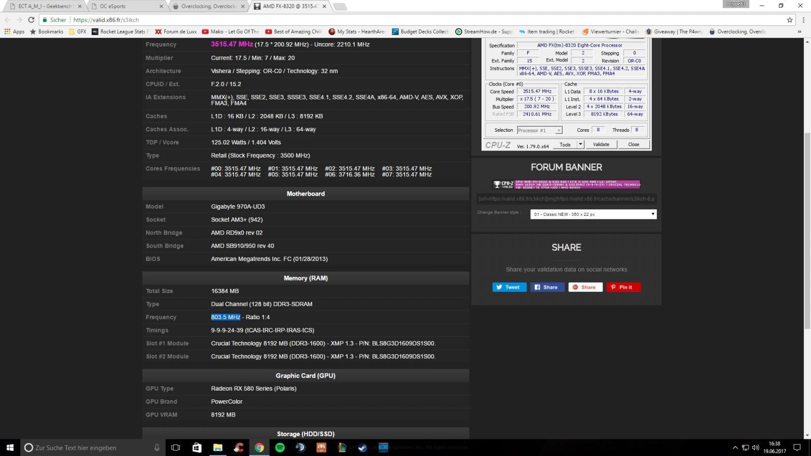Open Steam from the taskbar

(x=362, y=447)
